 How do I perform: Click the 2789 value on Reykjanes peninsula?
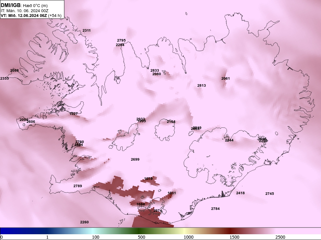[78, 186]
